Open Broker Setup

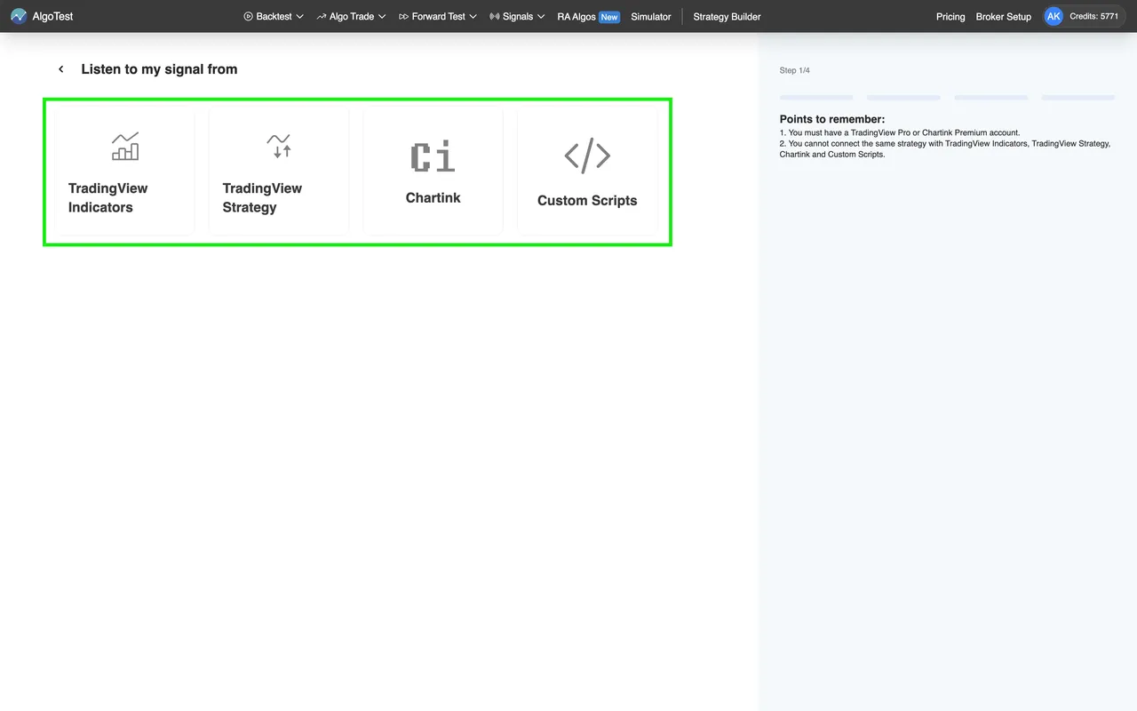tap(1004, 16)
